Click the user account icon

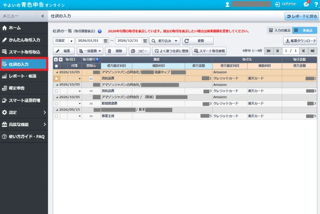227,4
